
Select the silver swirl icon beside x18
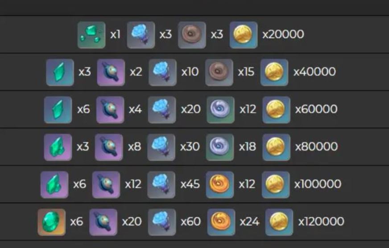click(220, 148)
